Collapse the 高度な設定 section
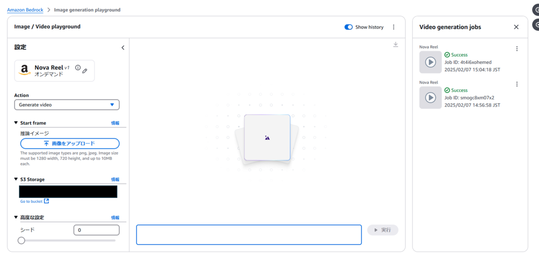 pos(16,217)
